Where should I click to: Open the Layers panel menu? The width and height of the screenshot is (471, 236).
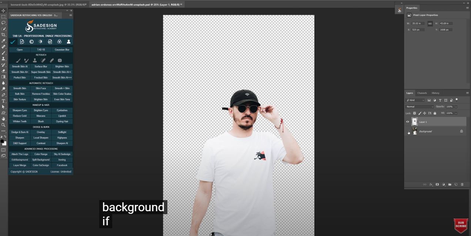pos(467,93)
